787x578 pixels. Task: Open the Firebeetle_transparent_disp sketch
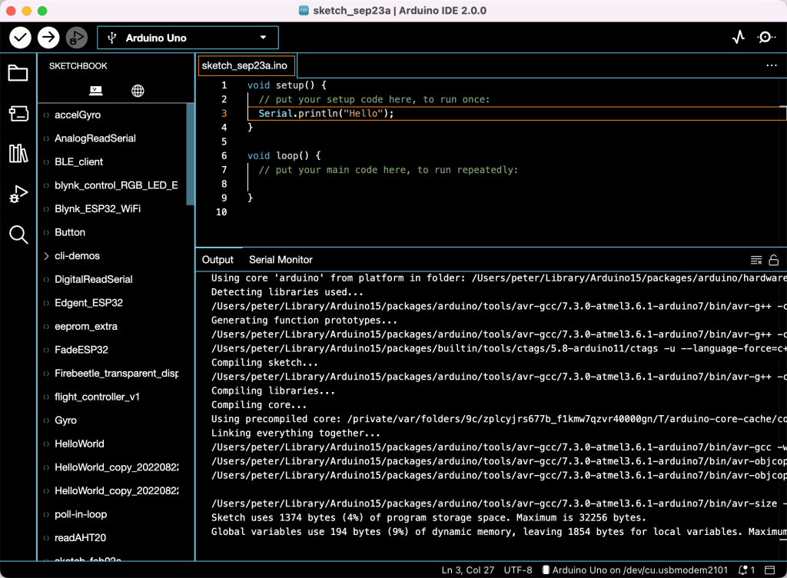tap(117, 374)
